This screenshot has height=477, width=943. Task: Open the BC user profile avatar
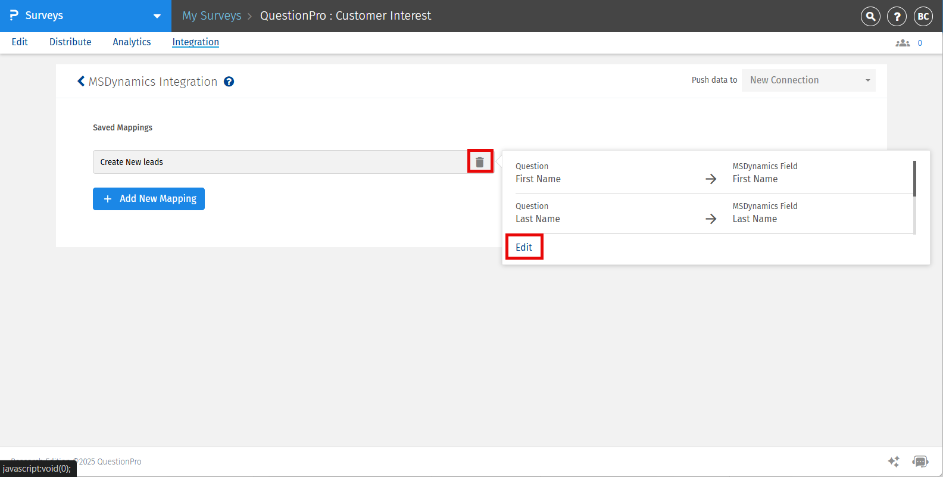[x=923, y=16]
